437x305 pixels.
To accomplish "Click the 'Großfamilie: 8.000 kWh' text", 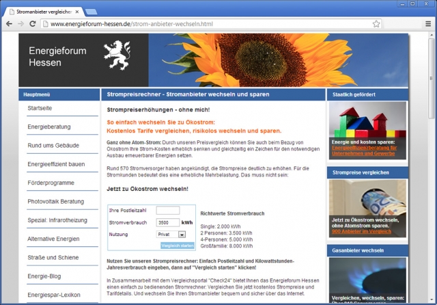I will click(227, 246).
